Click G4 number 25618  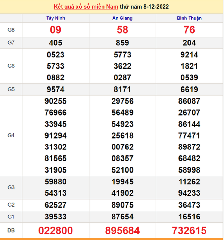[122, 136]
